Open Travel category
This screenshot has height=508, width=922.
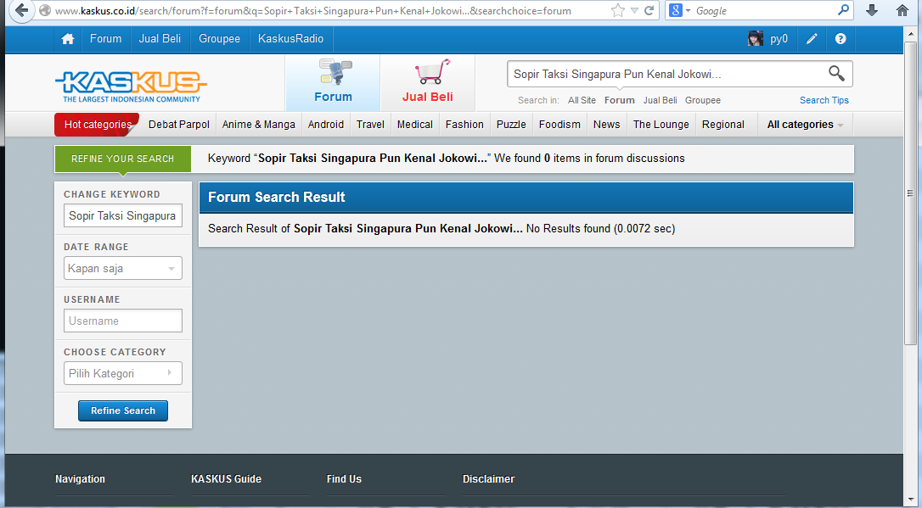(370, 125)
